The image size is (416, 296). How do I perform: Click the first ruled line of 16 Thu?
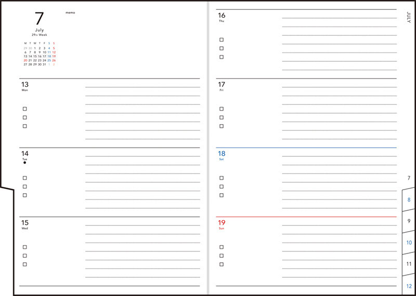pyautogui.click(x=340, y=18)
